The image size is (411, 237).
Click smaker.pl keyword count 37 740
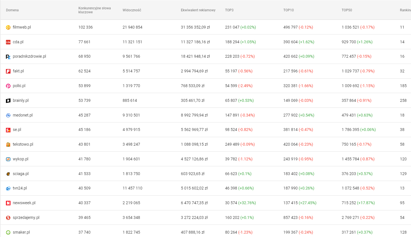(85, 232)
